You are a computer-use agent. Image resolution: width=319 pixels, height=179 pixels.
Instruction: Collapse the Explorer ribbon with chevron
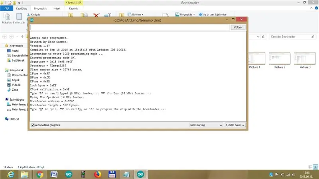311,8
